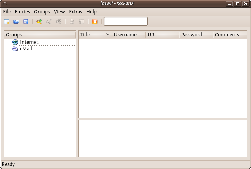
Task: Select the eMail group
Action: pos(26,49)
